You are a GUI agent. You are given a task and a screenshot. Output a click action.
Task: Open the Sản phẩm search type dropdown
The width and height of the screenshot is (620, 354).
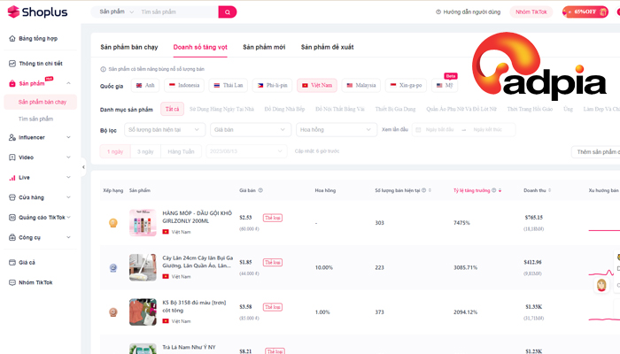pyautogui.click(x=116, y=12)
